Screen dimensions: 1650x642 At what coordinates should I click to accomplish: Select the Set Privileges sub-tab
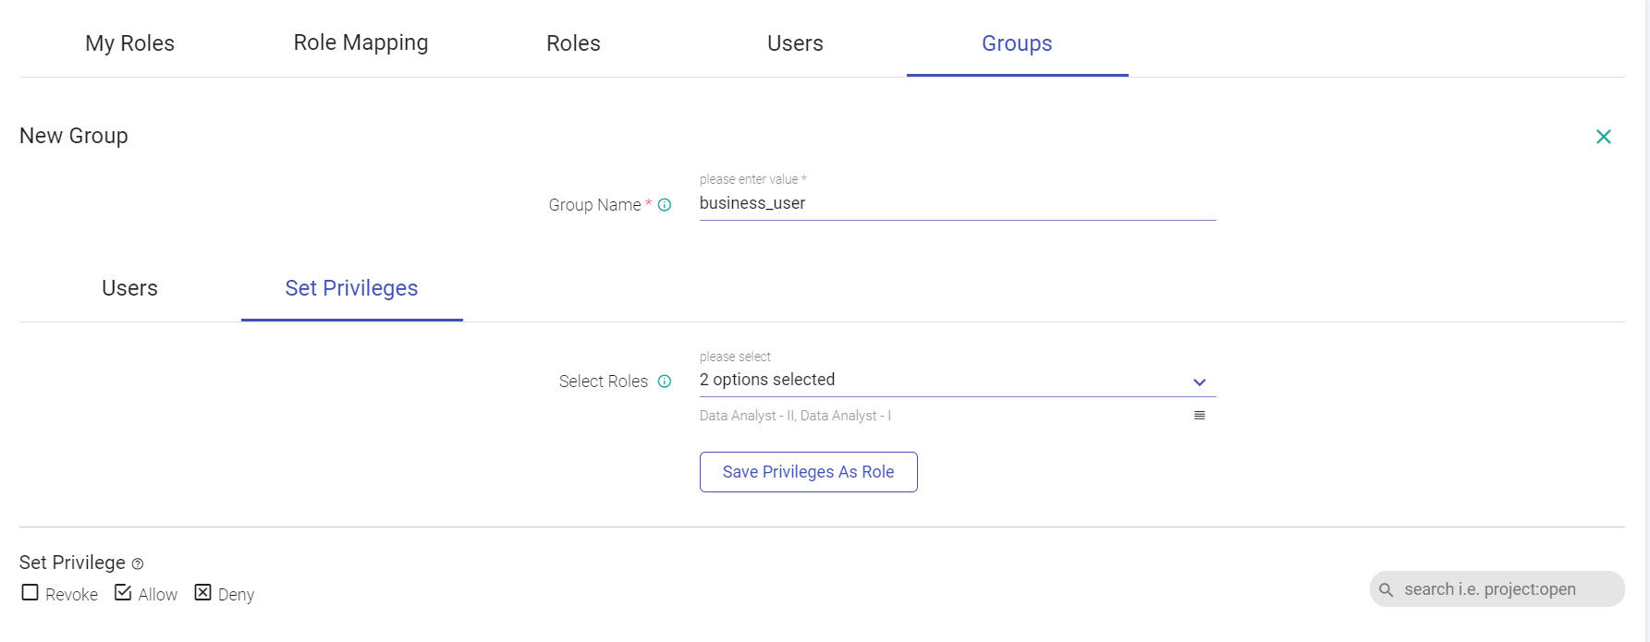click(351, 288)
